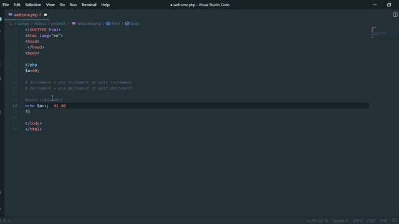
Task: Click htdocs in the breadcrumb path
Action: [40, 24]
